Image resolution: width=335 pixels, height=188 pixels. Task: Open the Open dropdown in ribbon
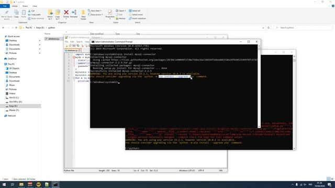click(120, 11)
